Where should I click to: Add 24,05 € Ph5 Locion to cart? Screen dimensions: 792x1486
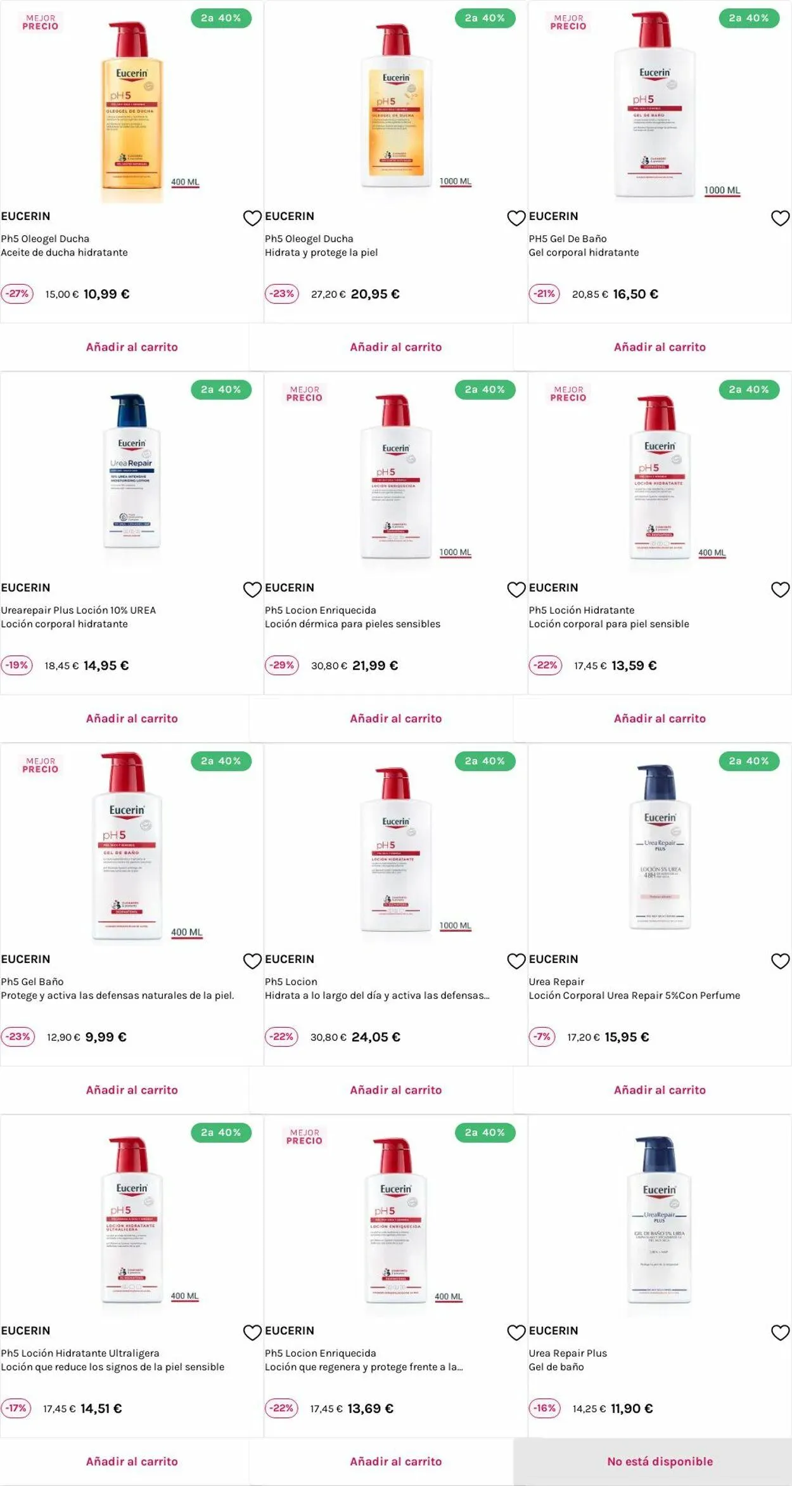[395, 1090]
